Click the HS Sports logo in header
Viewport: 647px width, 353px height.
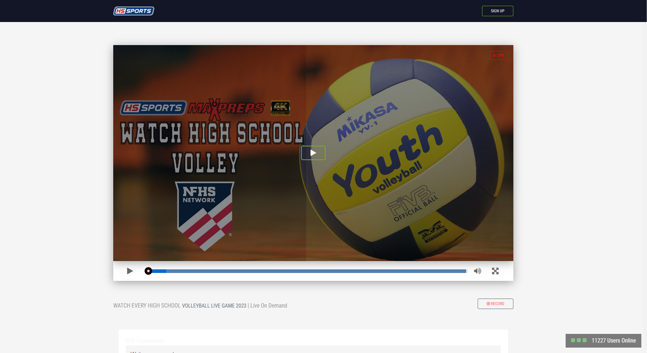(x=134, y=11)
